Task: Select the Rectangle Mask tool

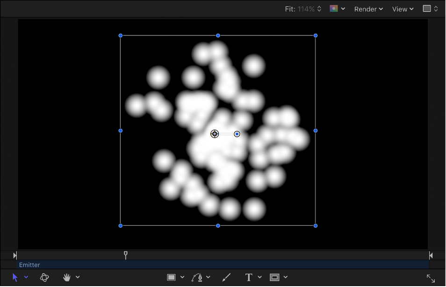Action: [x=275, y=277]
